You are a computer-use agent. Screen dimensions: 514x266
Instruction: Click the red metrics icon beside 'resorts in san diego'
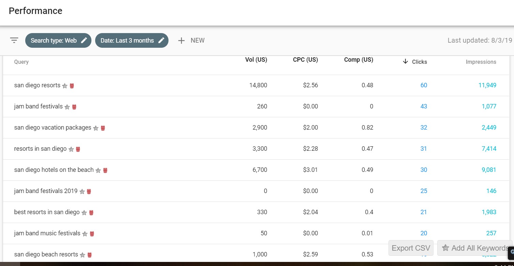(77, 149)
